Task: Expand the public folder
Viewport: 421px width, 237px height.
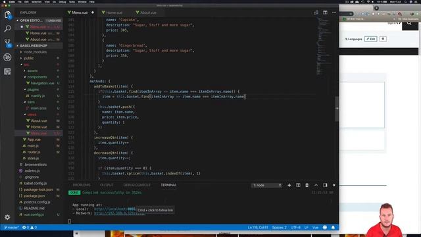Action: point(29,59)
